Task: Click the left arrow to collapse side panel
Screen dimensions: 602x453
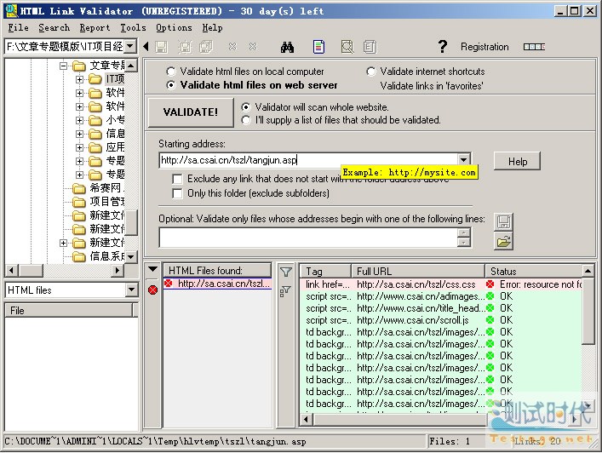Action: [146, 47]
